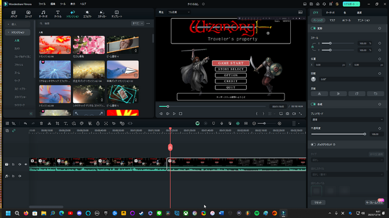Click the text T tool in timeline toolbar
The image size is (389, 218).
66,123
